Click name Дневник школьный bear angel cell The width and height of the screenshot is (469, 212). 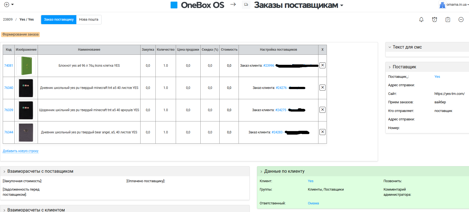pyautogui.click(x=89, y=132)
